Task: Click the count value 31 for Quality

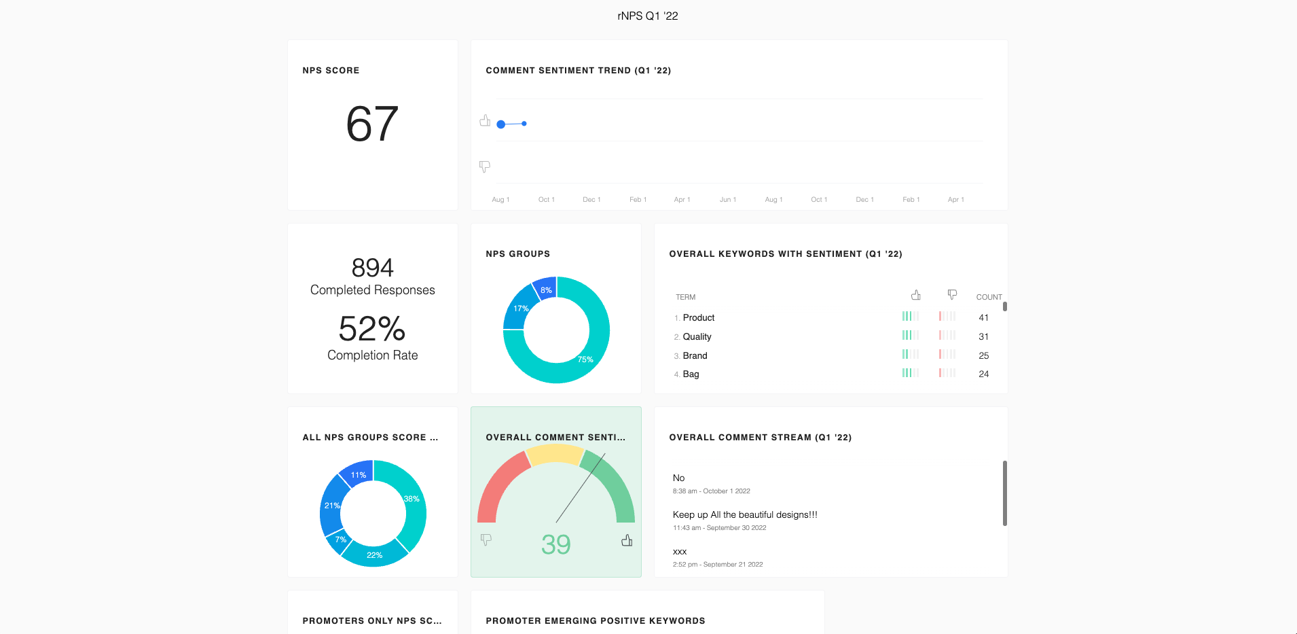Action: 983,336
